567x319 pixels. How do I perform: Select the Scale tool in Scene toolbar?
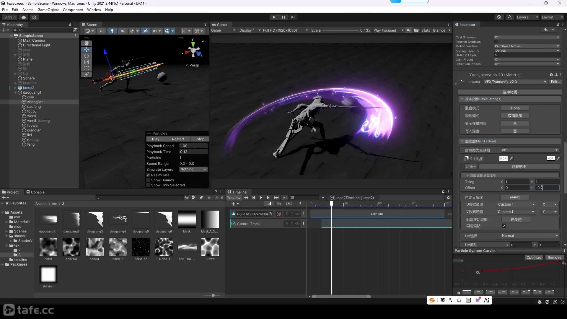(x=86, y=62)
